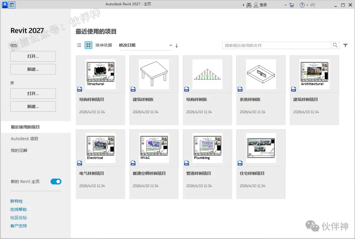Viewport: 355px width, 239px height.
Task: Click the magnifier search button
Action: [x=335, y=45]
